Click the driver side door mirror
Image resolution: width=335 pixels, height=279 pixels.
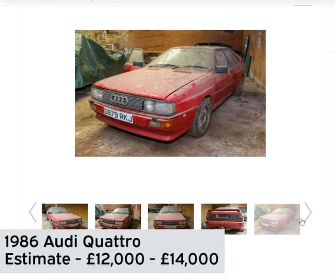[221, 69]
